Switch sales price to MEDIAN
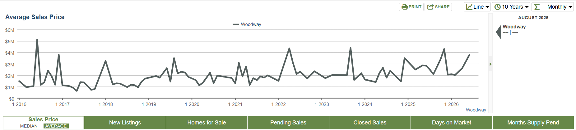The width and height of the screenshot is (576, 130). tap(29, 126)
